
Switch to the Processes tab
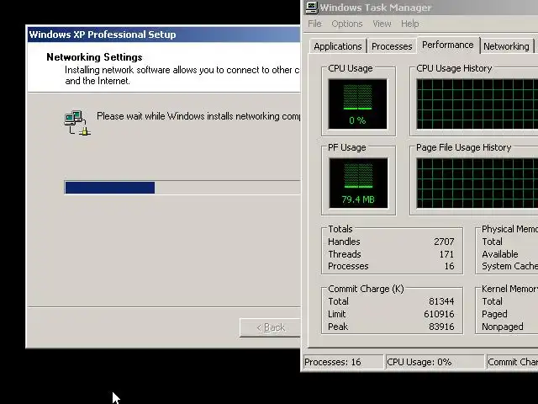click(x=392, y=46)
